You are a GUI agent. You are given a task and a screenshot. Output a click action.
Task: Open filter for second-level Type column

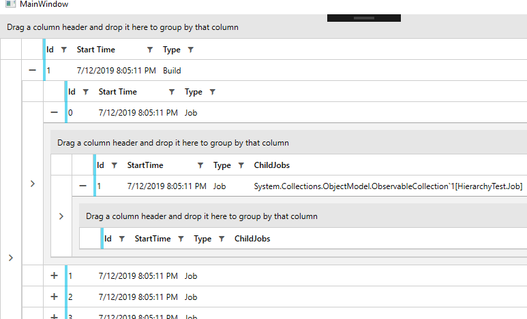click(213, 92)
